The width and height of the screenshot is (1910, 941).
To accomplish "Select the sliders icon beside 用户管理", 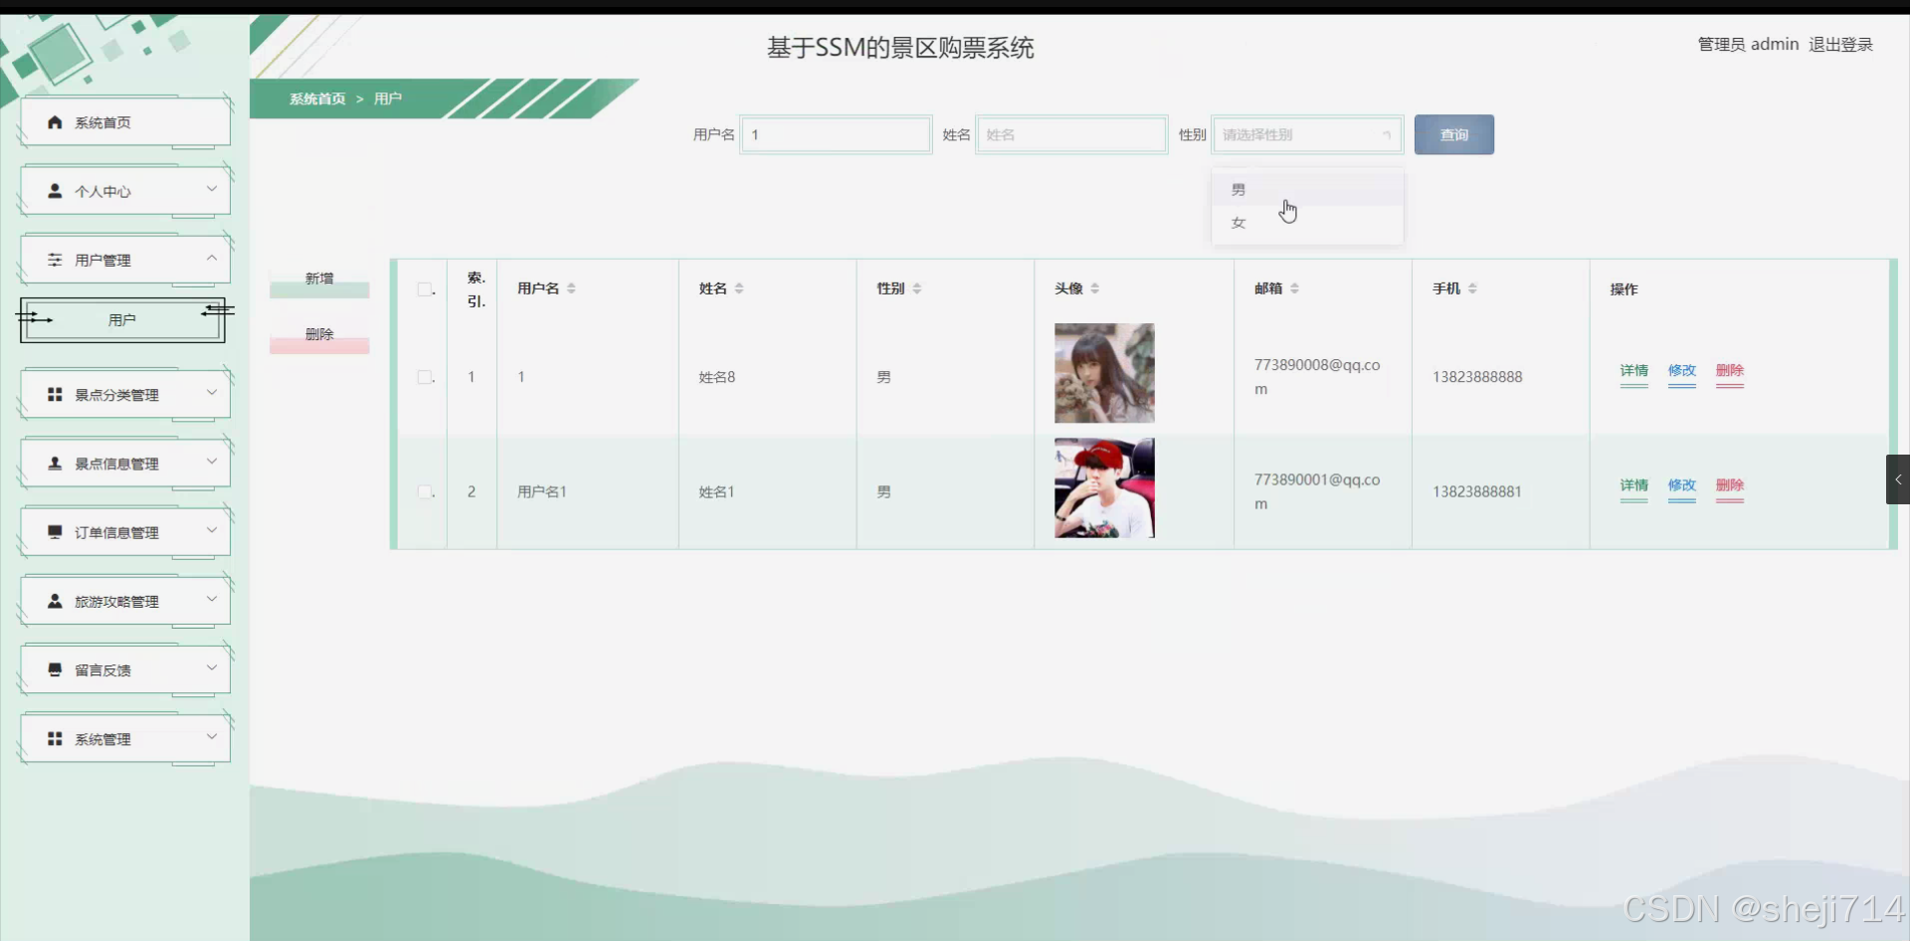I will [55, 259].
